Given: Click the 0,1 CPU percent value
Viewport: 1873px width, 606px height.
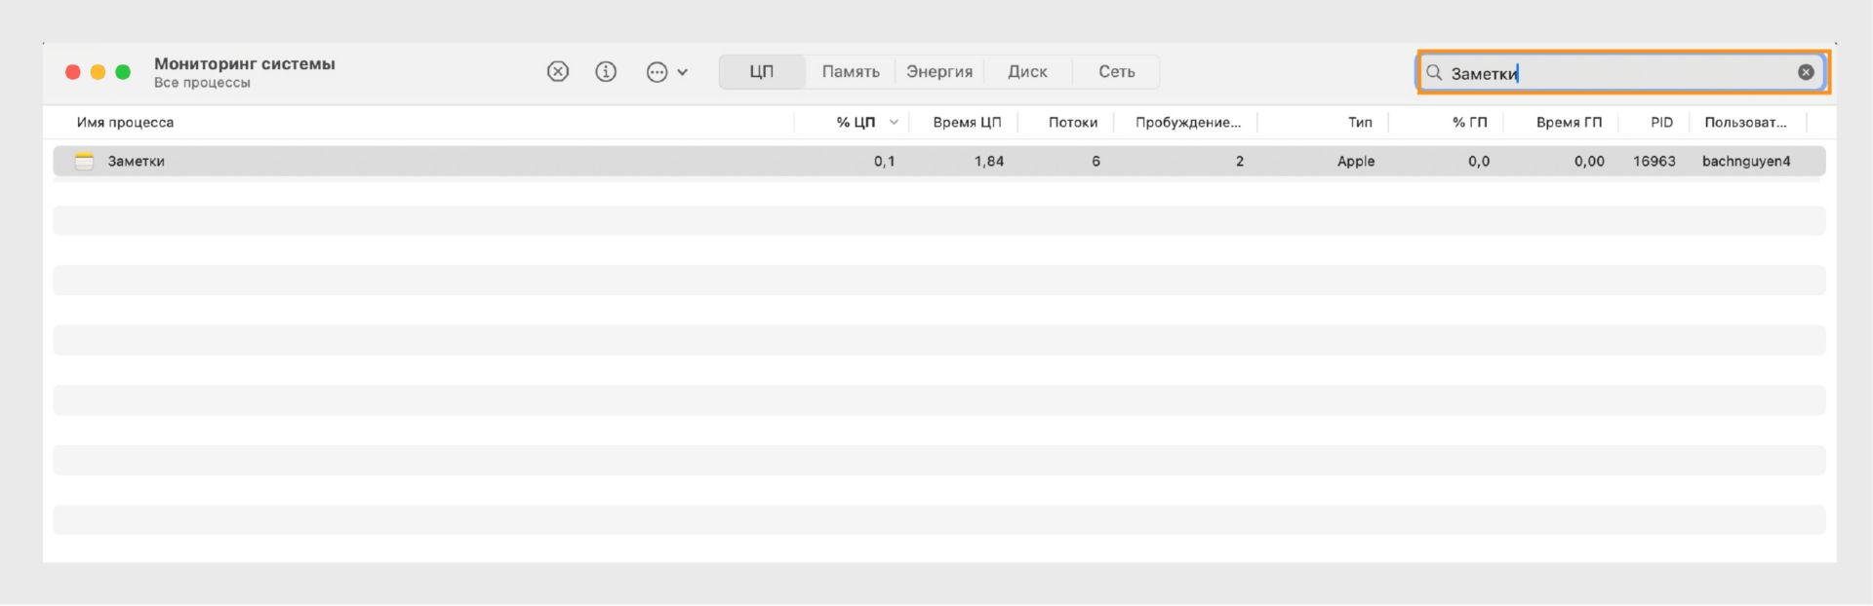Looking at the screenshot, I should click(884, 162).
